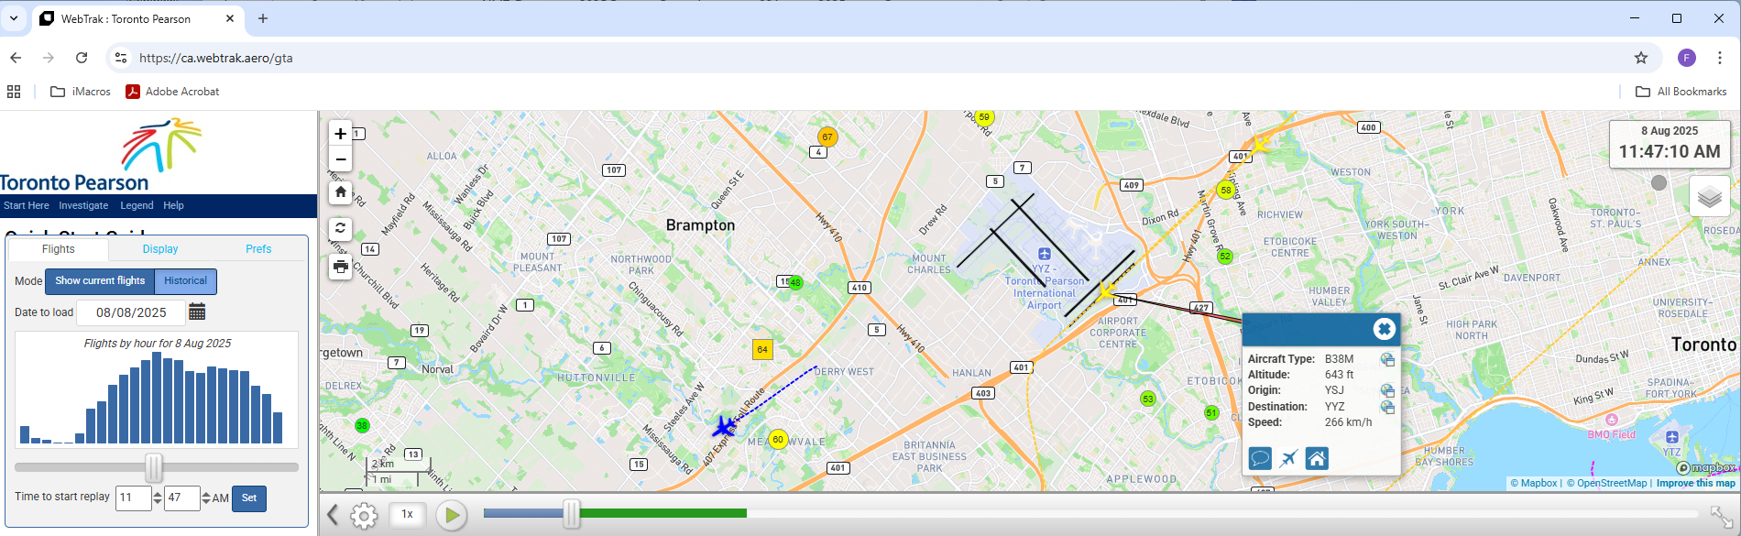Open the calendar date picker
Image resolution: width=1741 pixels, height=536 pixels.
[197, 312]
